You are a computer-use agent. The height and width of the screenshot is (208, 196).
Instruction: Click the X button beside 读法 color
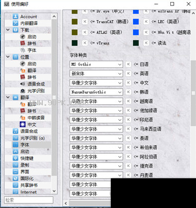146,43
